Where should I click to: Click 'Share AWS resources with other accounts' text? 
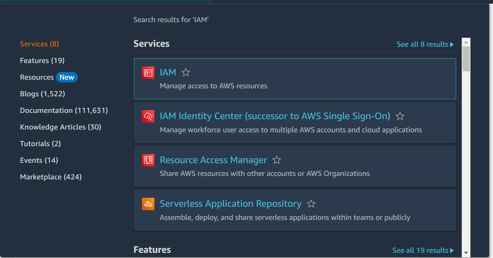pos(265,174)
